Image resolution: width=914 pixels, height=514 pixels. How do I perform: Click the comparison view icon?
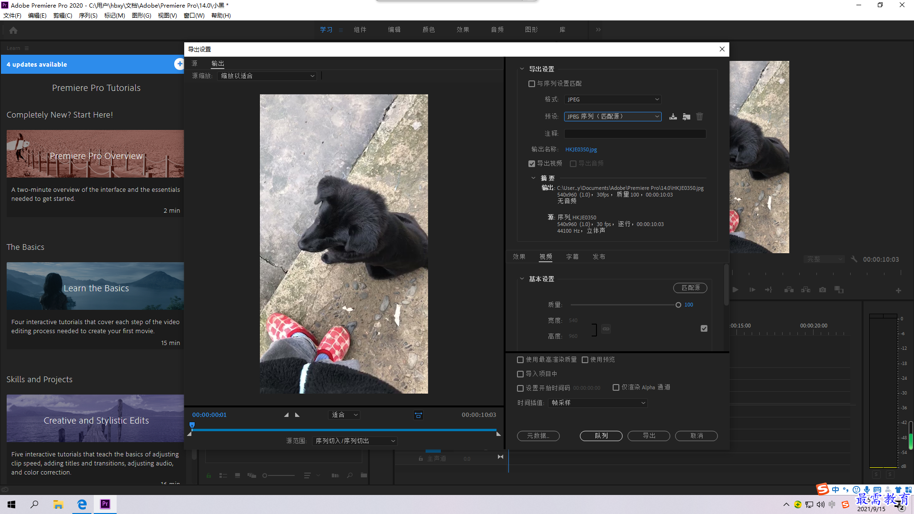coord(839,290)
